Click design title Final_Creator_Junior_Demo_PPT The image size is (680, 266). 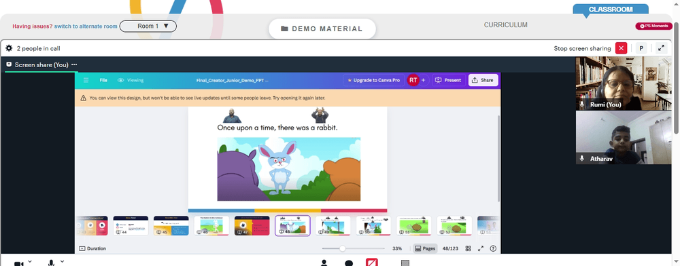232,80
